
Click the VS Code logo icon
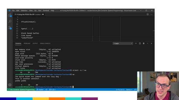pos(9,11)
